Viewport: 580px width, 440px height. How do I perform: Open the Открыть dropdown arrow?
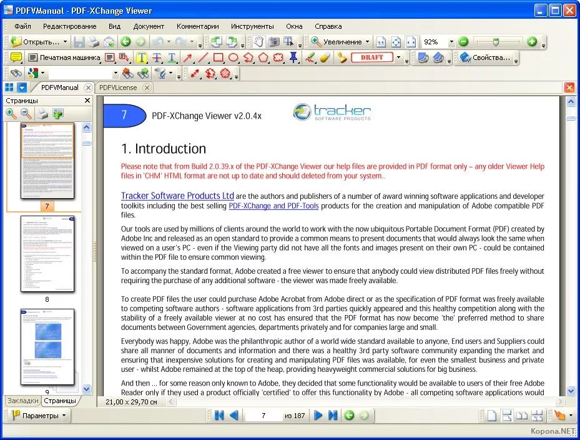point(65,42)
